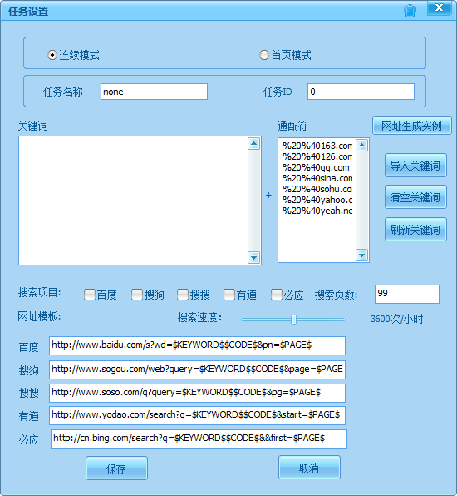Check the 必应 search option

click(277, 295)
